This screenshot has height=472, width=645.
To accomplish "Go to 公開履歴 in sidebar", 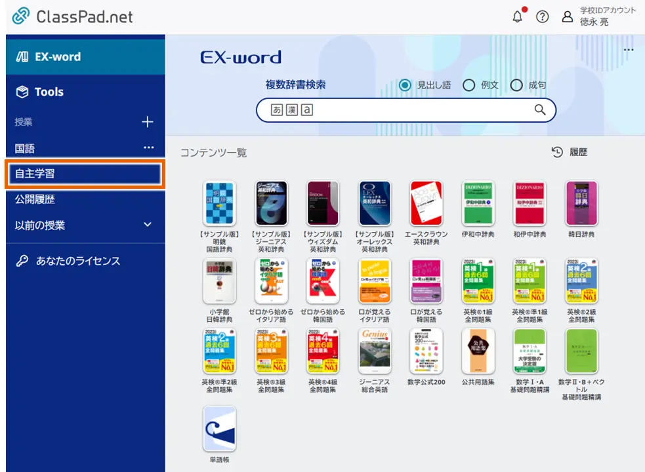I will tap(35, 199).
